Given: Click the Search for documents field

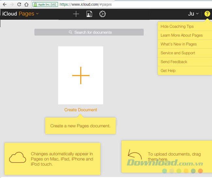Looking at the screenshot, I should (x=89, y=32).
